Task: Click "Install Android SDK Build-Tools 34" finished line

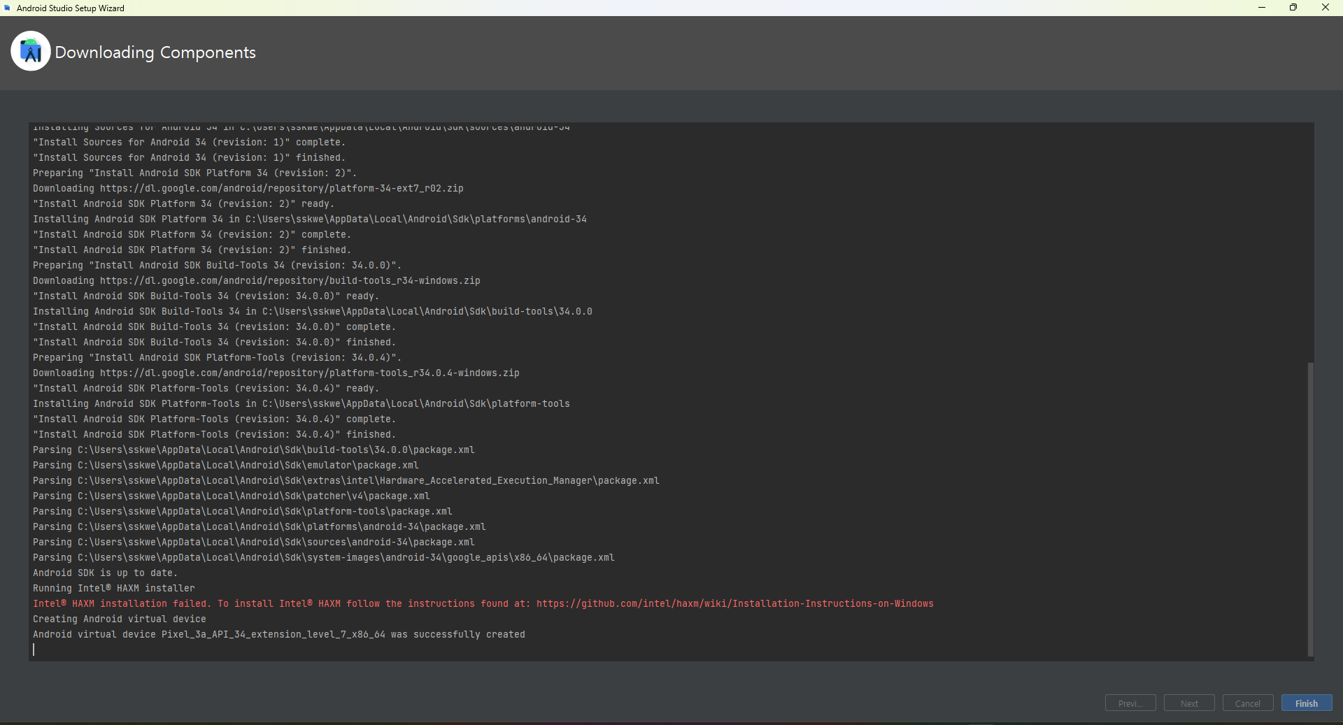Action: click(215, 342)
